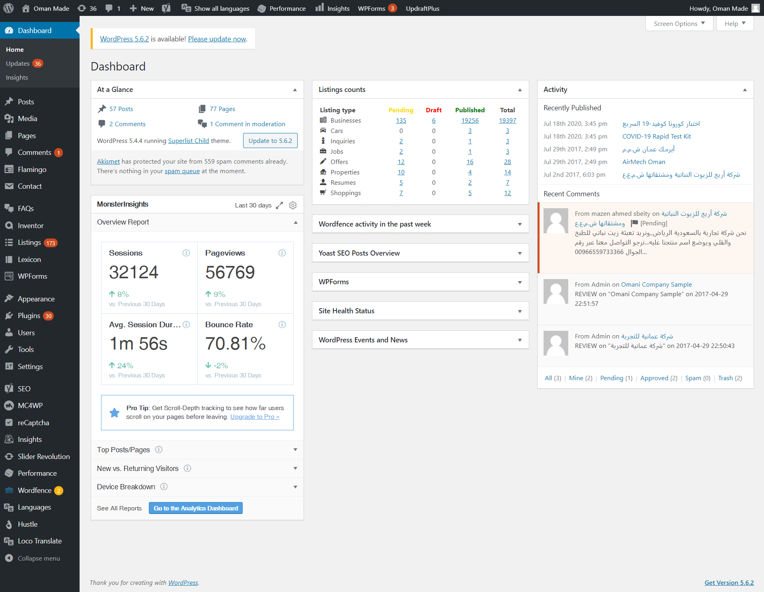
Task: Open Contact envelope icon in sidebar
Action: [9, 186]
